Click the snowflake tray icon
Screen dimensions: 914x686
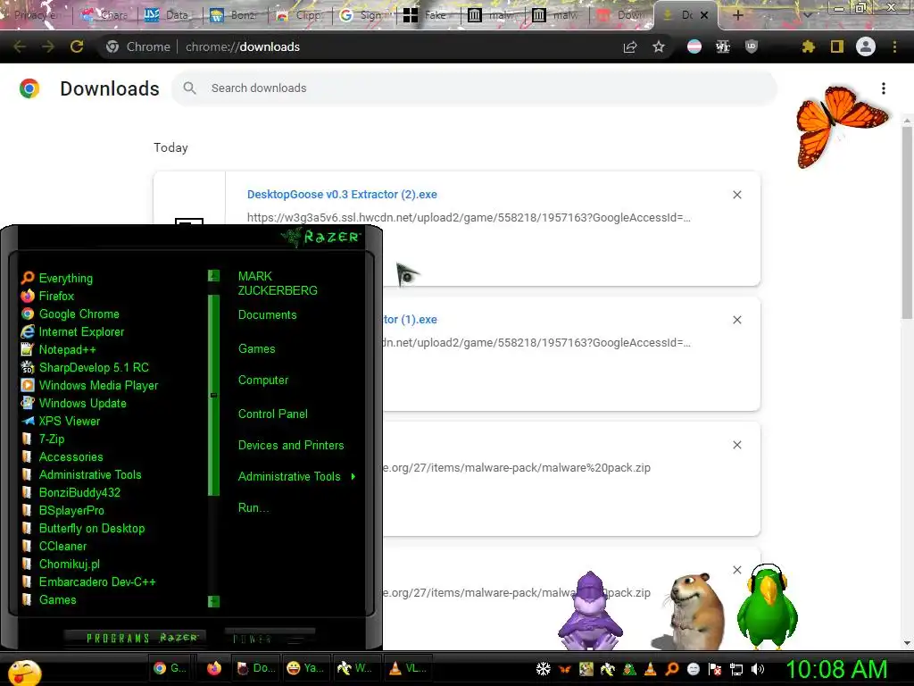pos(544,669)
